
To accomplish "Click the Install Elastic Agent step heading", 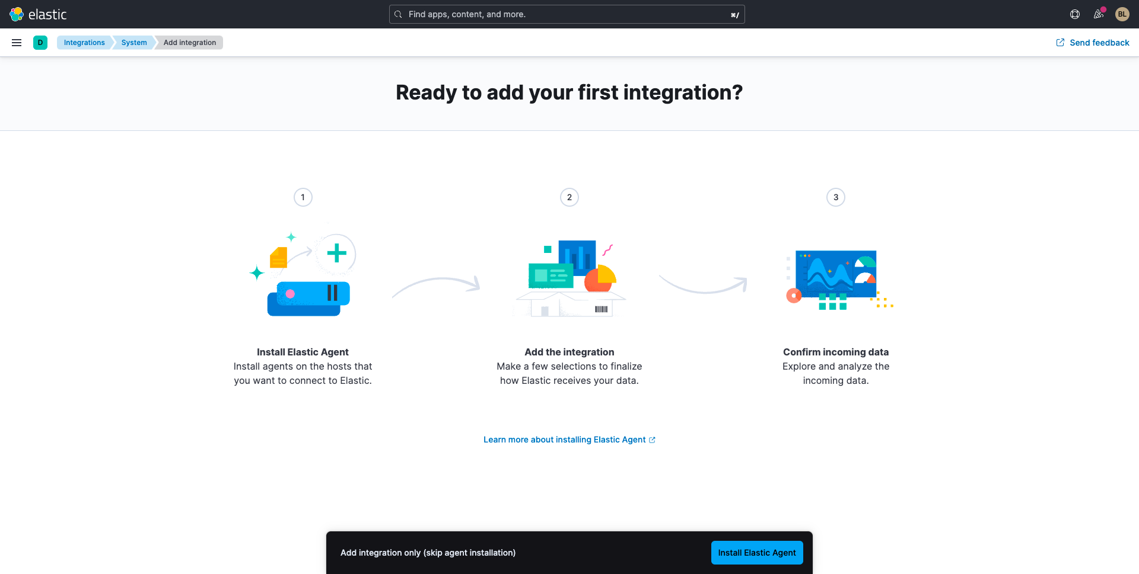I will pos(303,352).
